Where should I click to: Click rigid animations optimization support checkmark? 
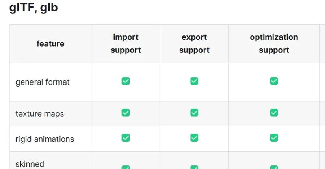point(274,138)
